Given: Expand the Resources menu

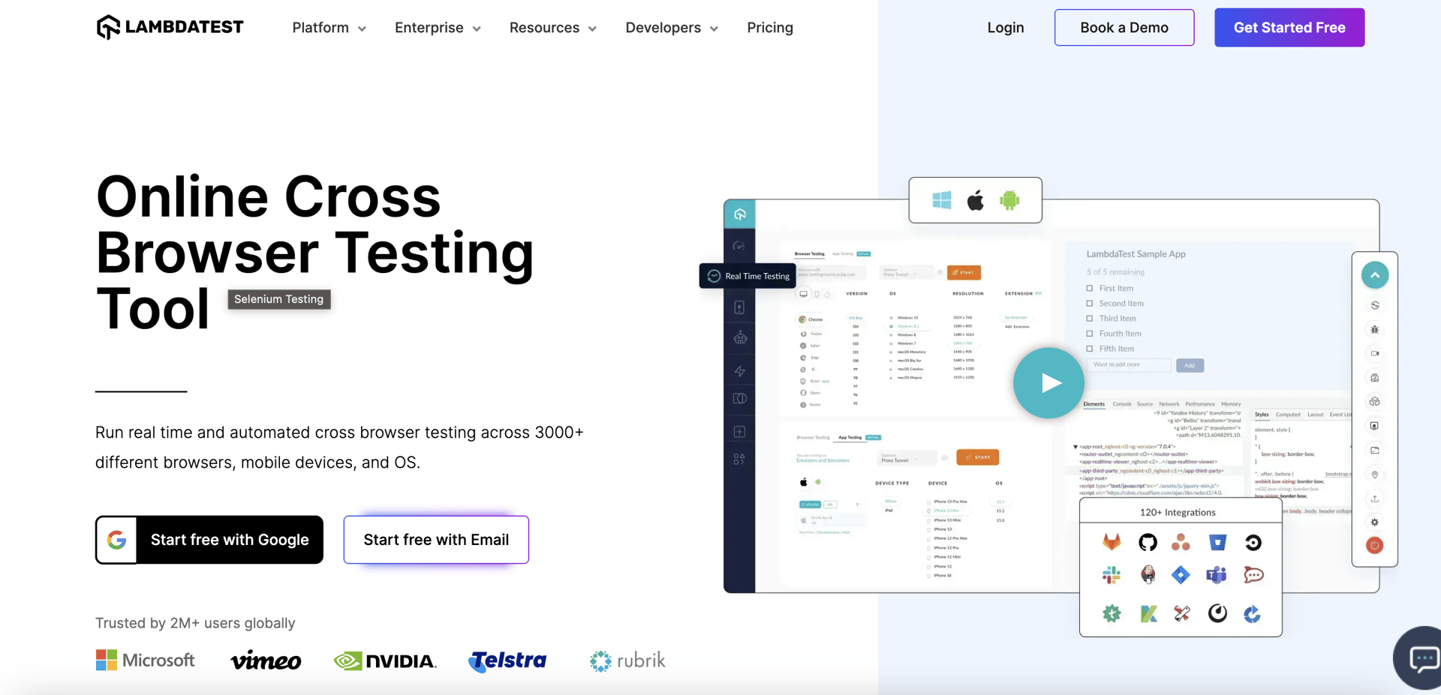Looking at the screenshot, I should (552, 28).
